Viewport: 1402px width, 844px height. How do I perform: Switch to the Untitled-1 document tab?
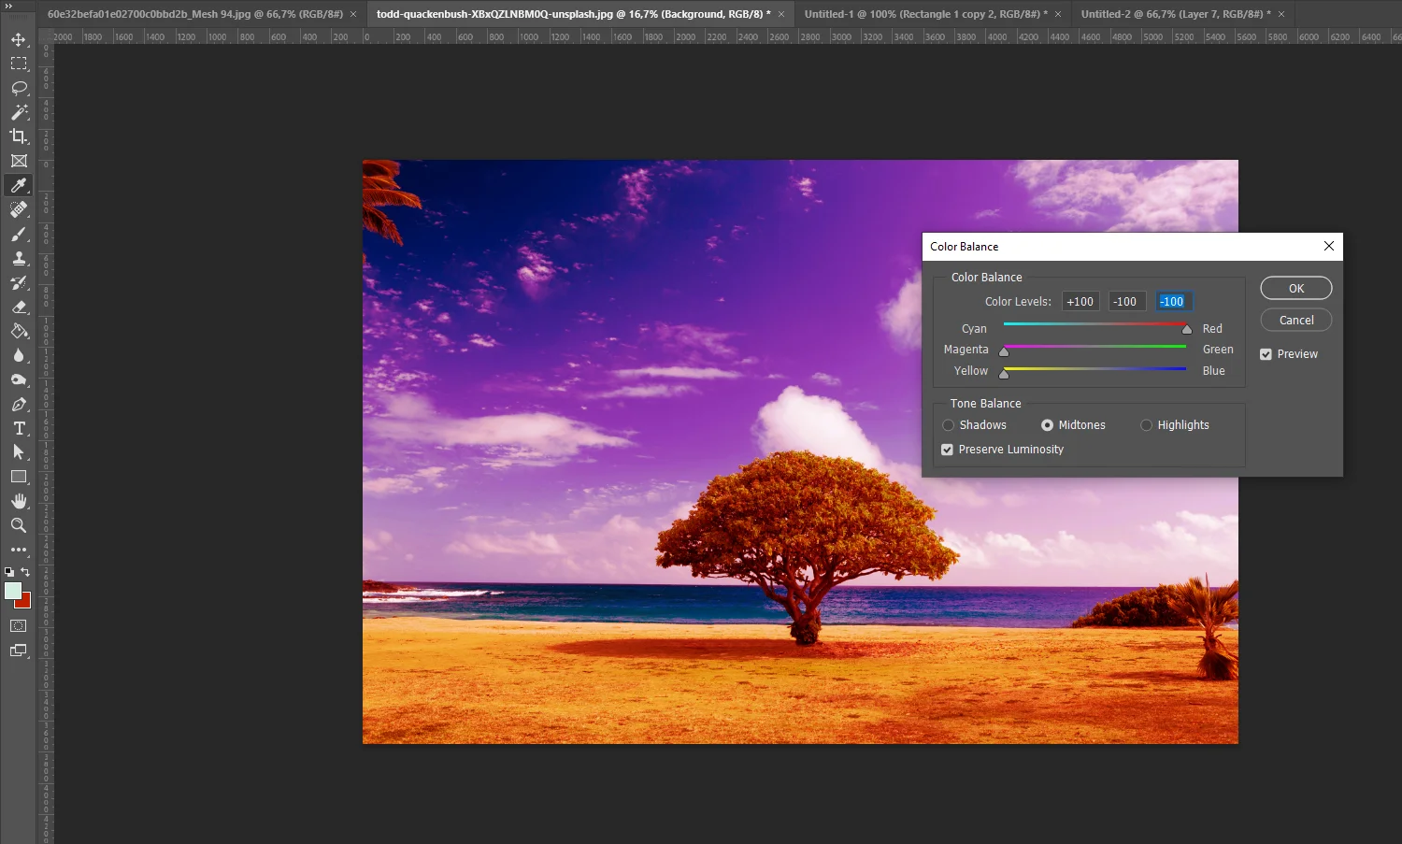(x=924, y=14)
